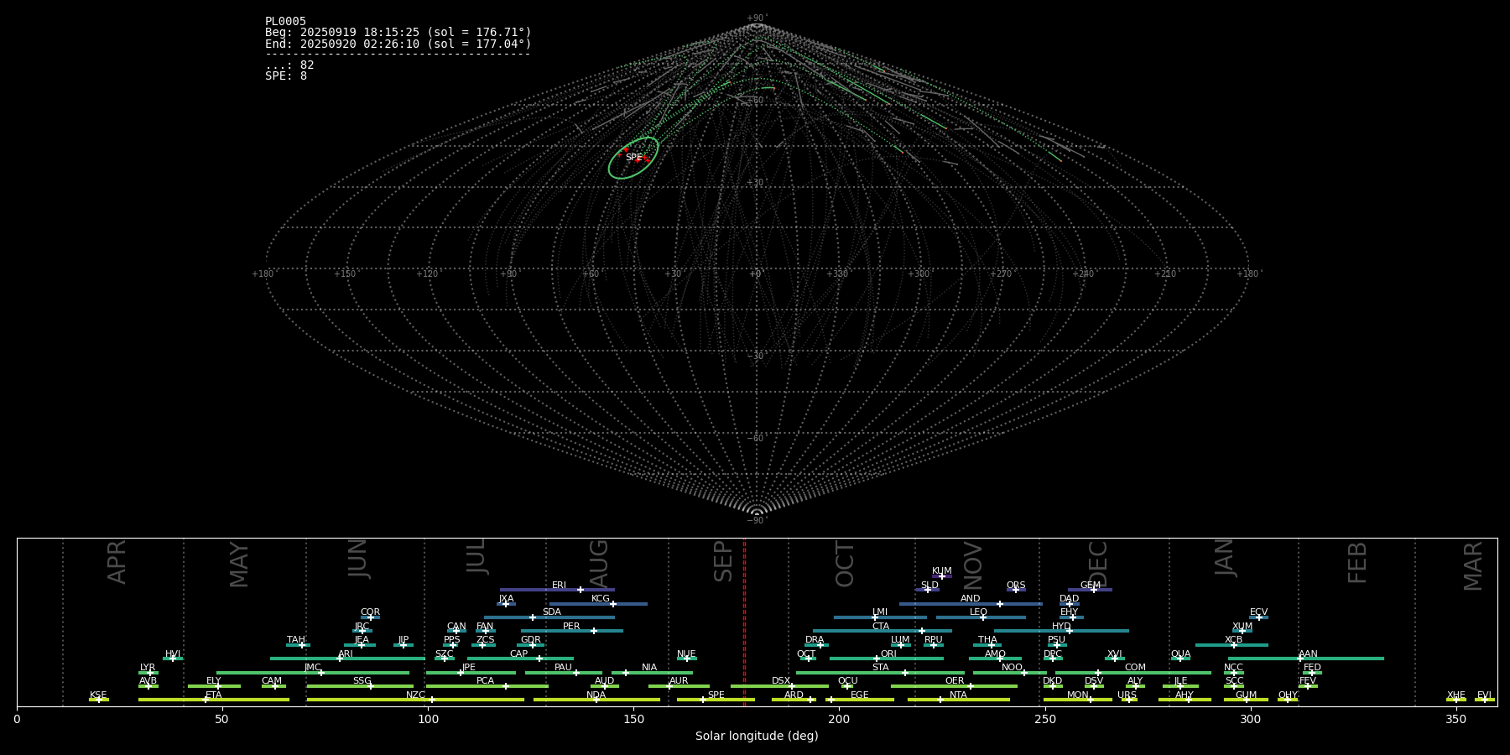Select the ORI shower peak marker
The width and height of the screenshot is (1510, 755).
click(x=877, y=659)
